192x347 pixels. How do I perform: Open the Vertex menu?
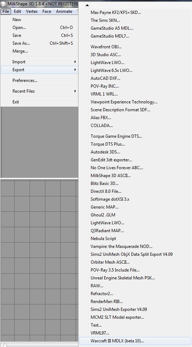click(32, 11)
